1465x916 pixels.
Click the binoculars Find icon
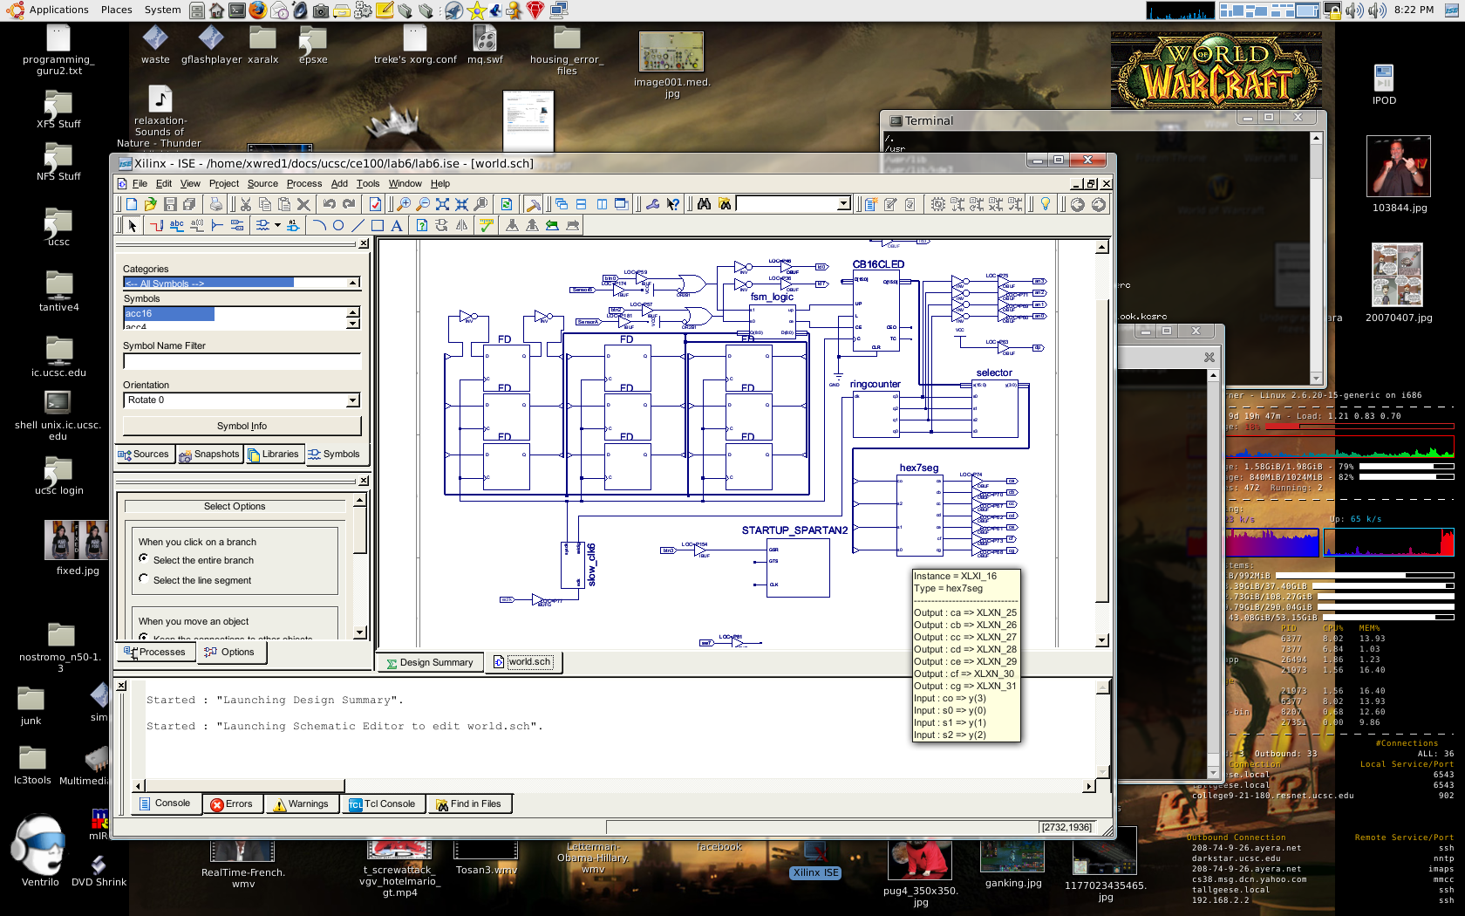[x=704, y=204]
